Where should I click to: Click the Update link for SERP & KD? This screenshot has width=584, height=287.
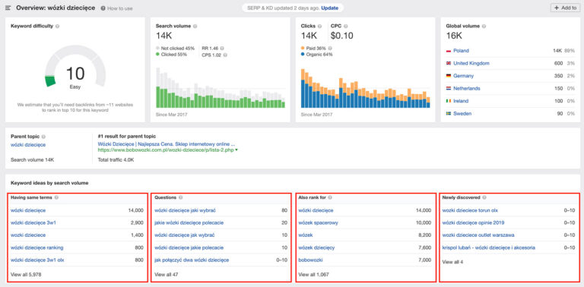tap(330, 8)
